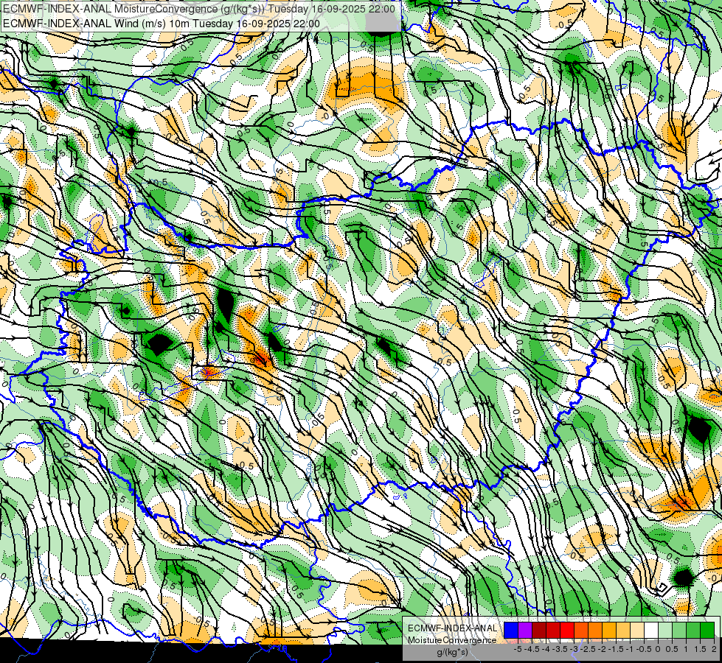Click the lightest green legend swatch
The height and width of the screenshot is (663, 722).
665,631
